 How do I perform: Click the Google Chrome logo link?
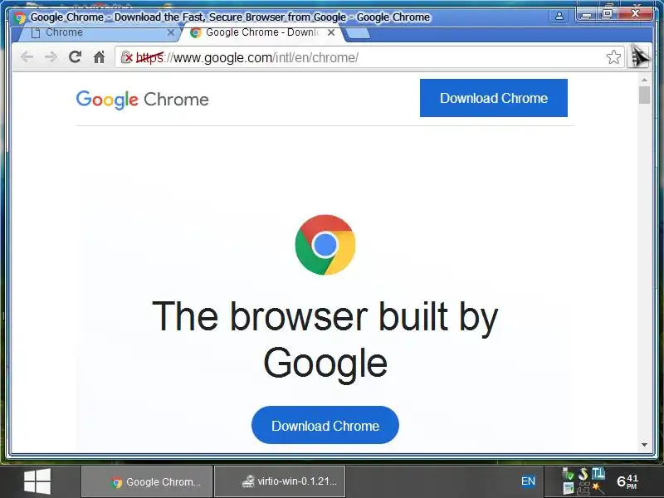point(142,100)
